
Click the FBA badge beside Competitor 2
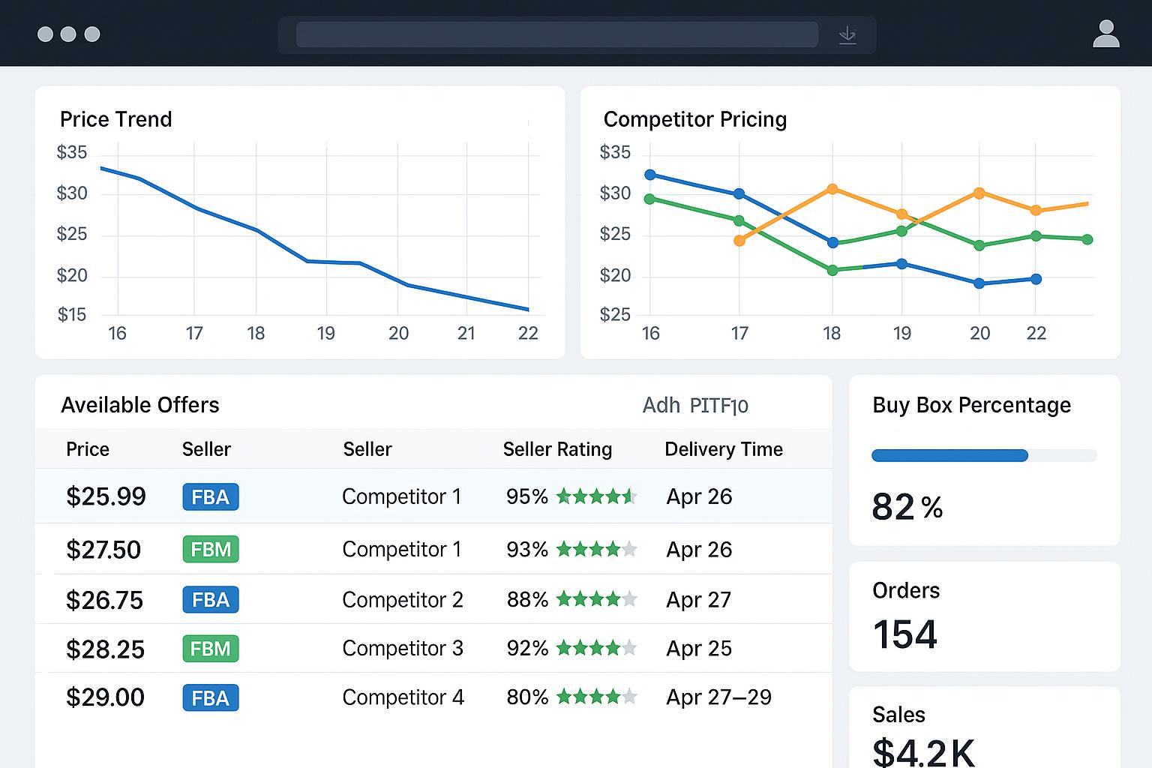pyautogui.click(x=210, y=599)
